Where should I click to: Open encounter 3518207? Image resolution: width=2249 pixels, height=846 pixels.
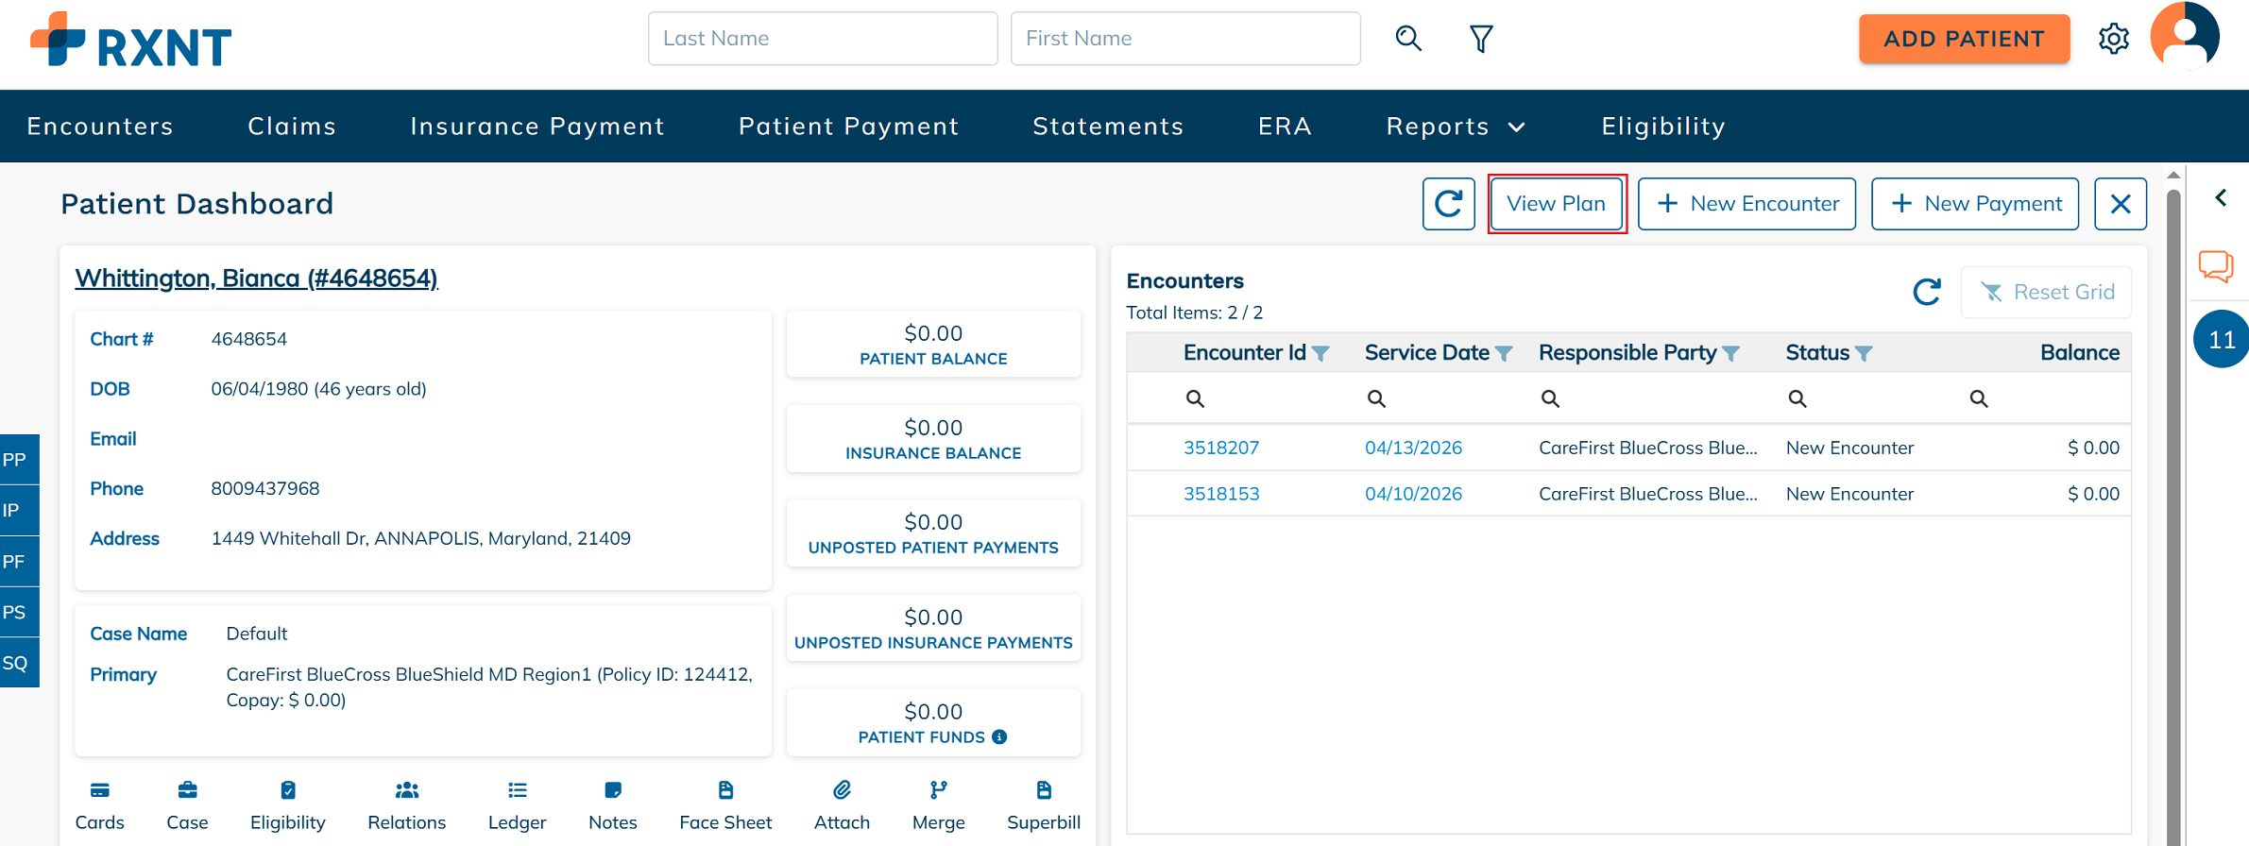pos(1221,448)
